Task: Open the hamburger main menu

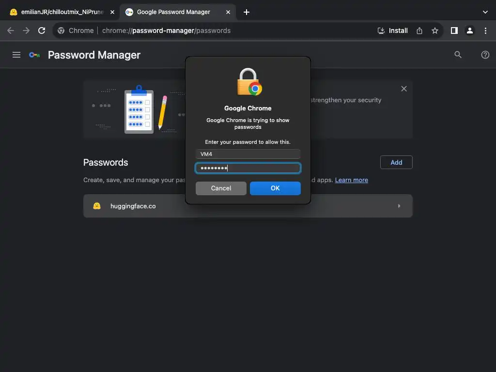Action: coord(16,55)
